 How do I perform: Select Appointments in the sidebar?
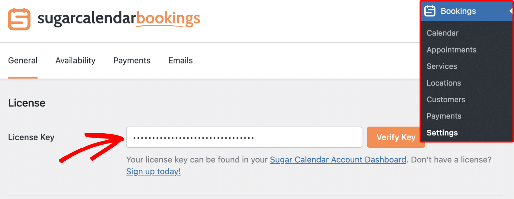pos(451,50)
